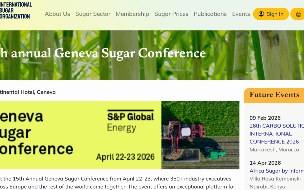Expand the Publications navigation menu

click(210, 14)
